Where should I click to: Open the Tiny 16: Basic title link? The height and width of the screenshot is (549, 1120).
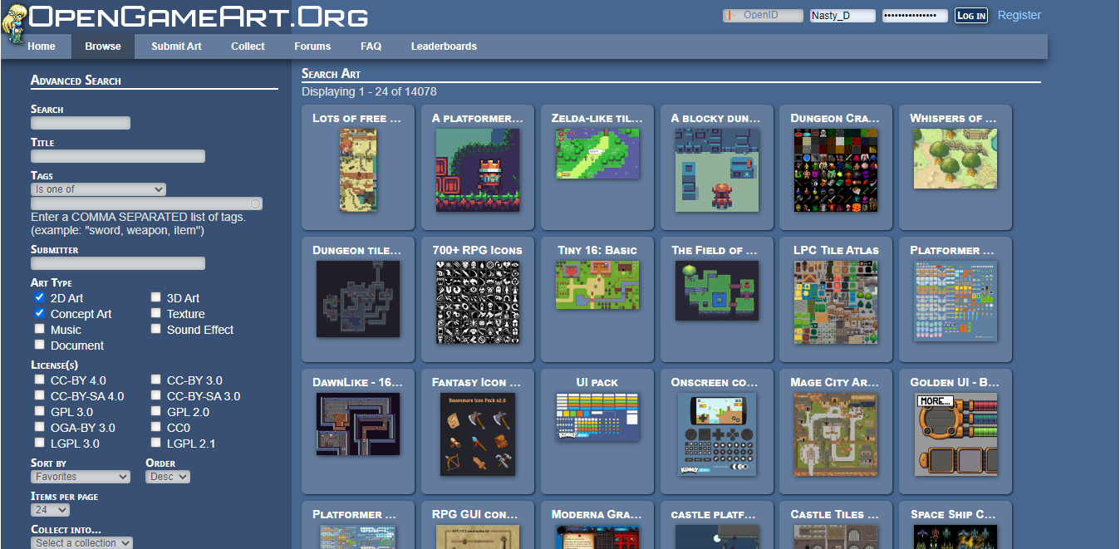pyautogui.click(x=597, y=250)
